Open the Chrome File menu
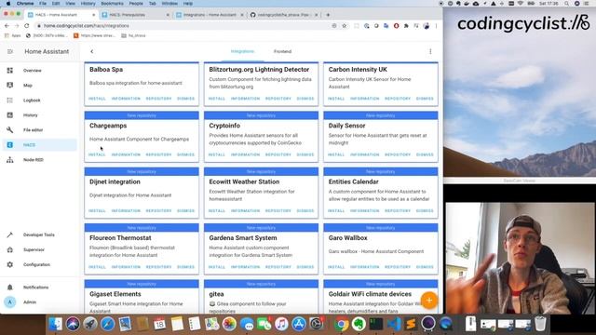 pos(43,4)
